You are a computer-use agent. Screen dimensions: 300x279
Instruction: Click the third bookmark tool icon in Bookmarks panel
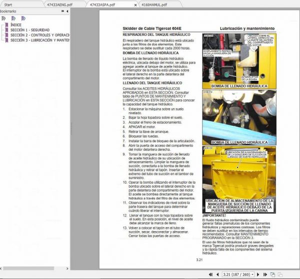pyautogui.click(x=23, y=18)
